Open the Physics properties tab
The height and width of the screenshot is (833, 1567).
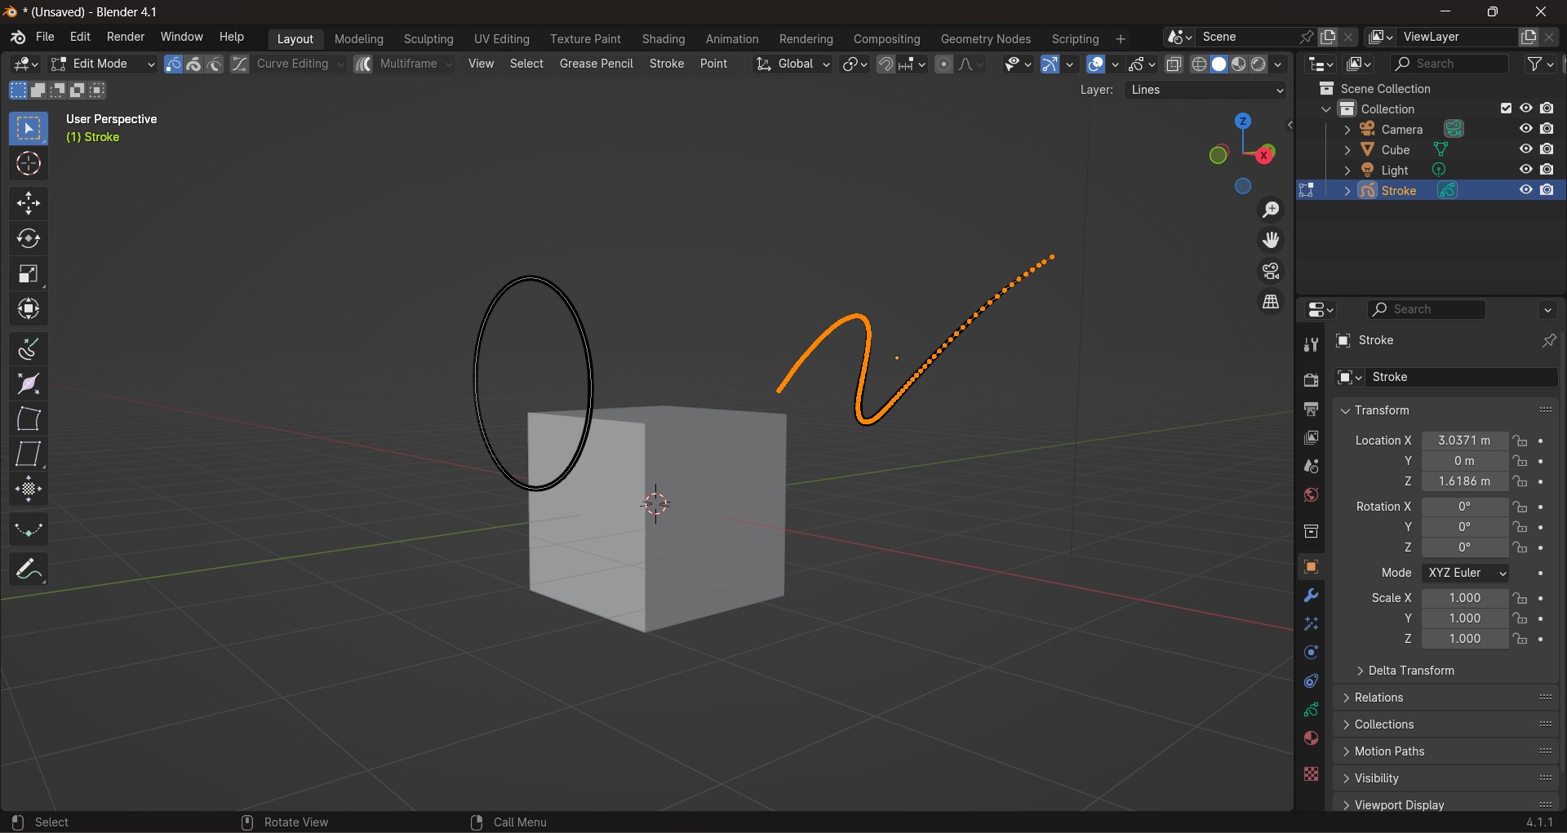click(1312, 653)
